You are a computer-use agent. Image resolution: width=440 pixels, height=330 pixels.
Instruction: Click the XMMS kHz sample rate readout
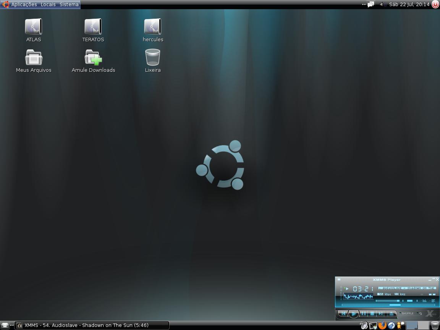tap(400, 294)
